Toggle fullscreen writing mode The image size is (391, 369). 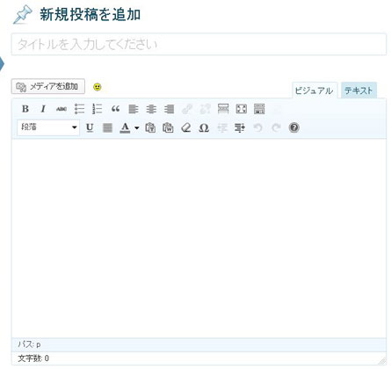(242, 109)
